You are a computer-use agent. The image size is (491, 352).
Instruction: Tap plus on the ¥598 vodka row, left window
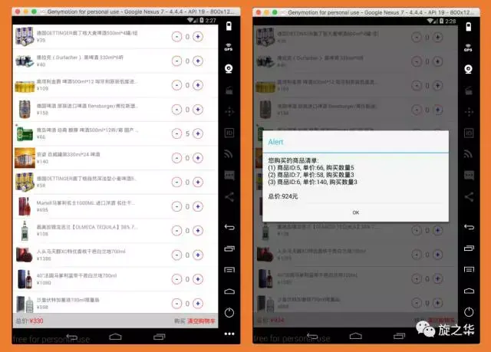pos(198,304)
